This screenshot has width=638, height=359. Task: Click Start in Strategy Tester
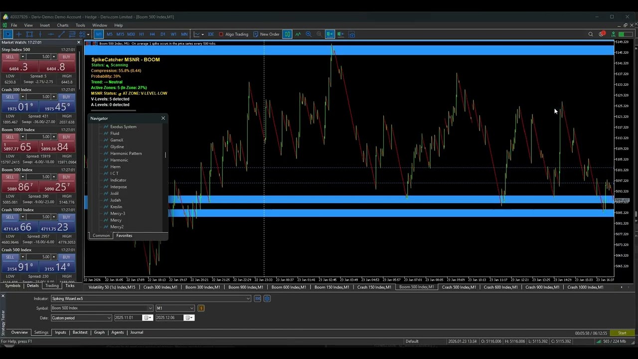click(x=622, y=333)
